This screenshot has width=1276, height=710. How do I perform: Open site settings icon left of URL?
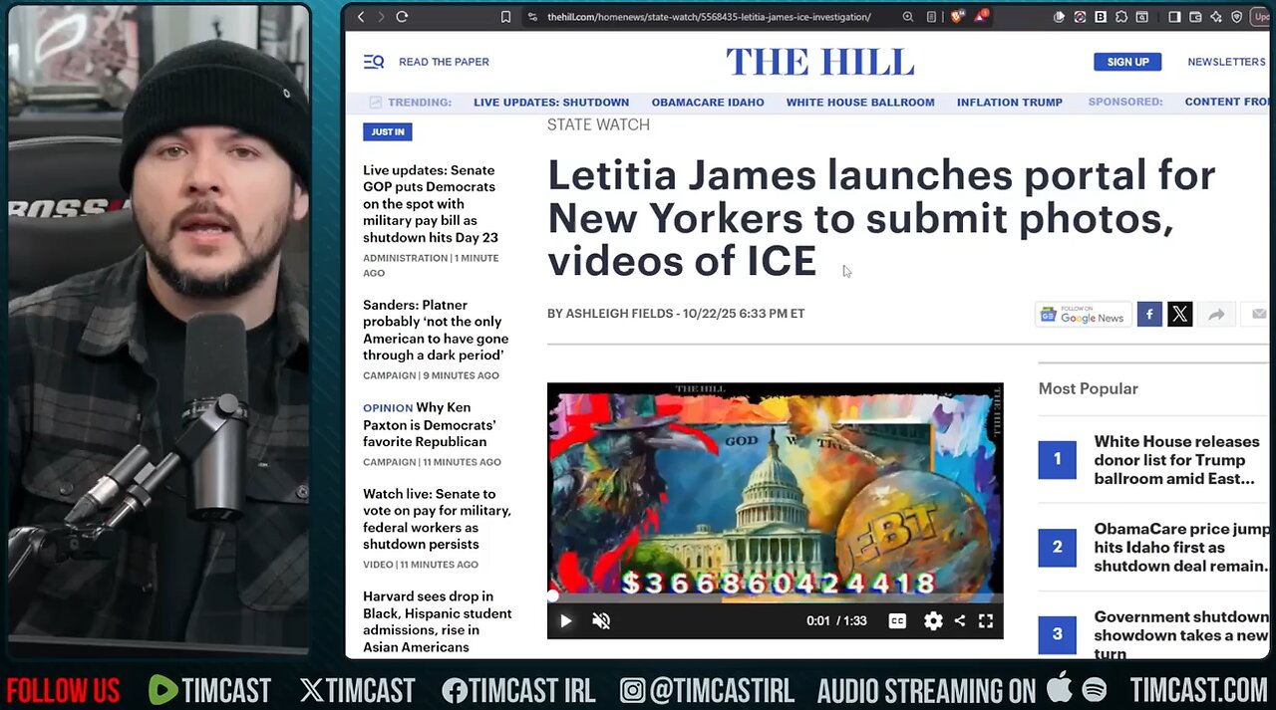tap(533, 17)
